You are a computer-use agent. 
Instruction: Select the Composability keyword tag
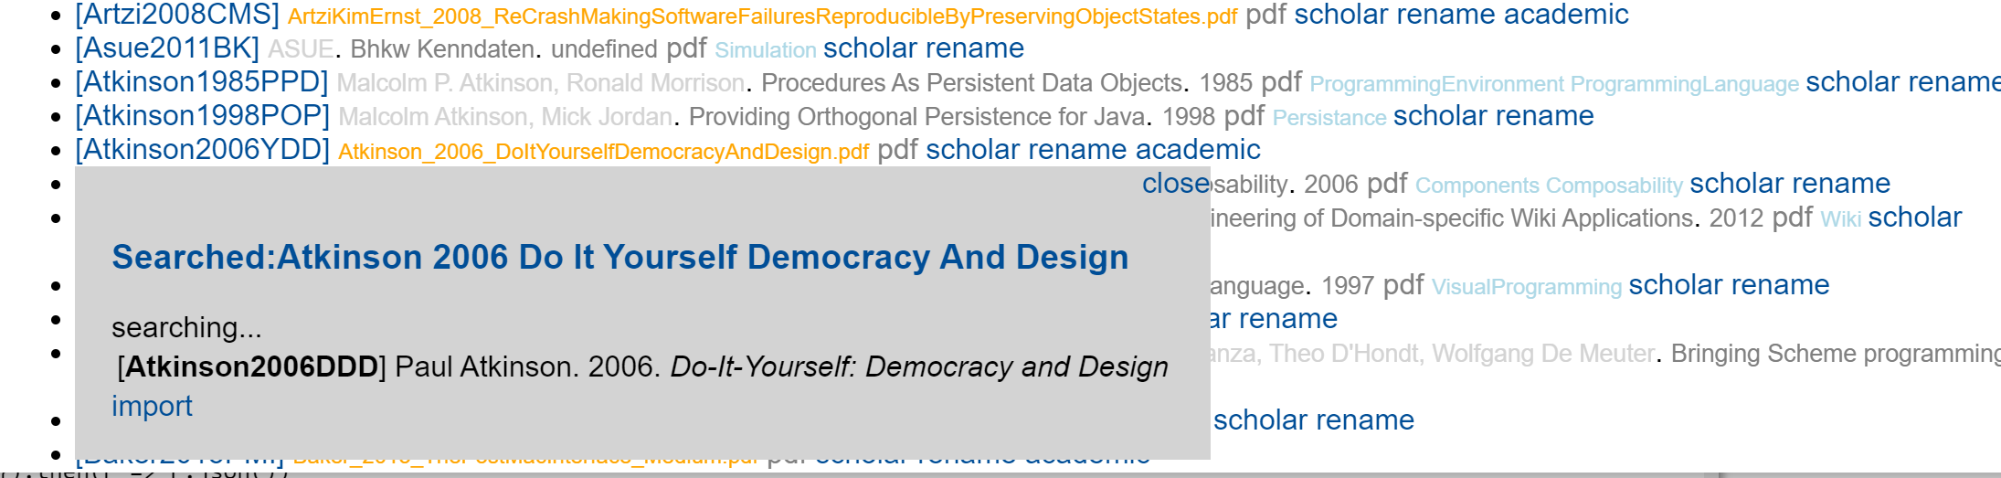(1614, 186)
